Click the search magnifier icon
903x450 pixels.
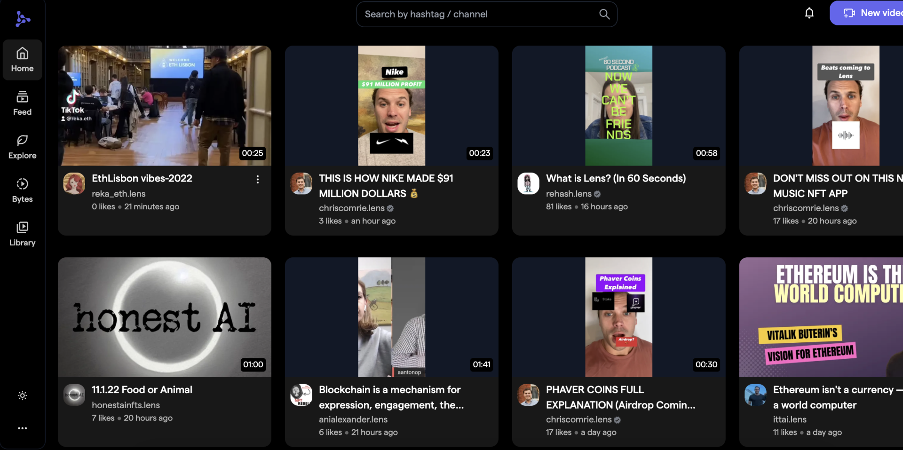604,14
